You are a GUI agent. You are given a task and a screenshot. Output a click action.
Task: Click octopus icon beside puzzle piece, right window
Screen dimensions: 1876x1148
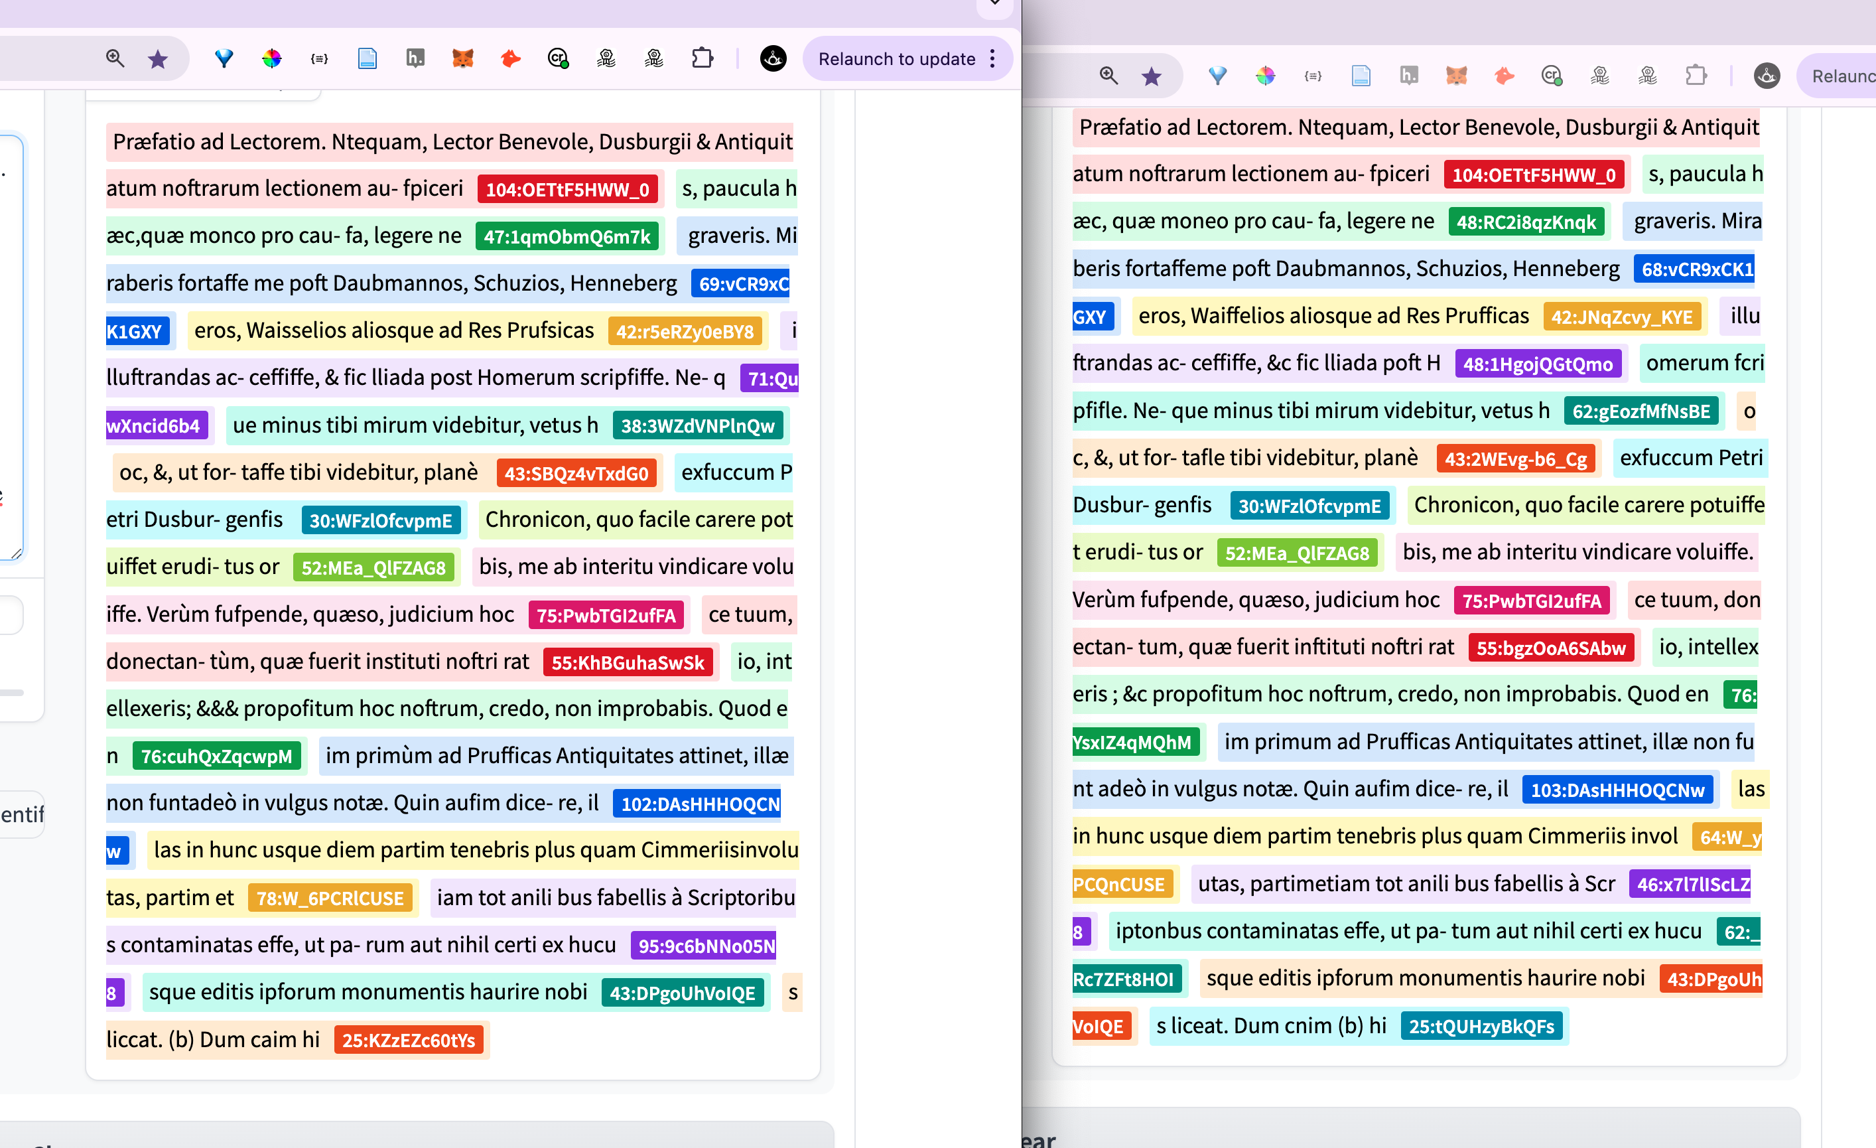pyautogui.click(x=1648, y=76)
